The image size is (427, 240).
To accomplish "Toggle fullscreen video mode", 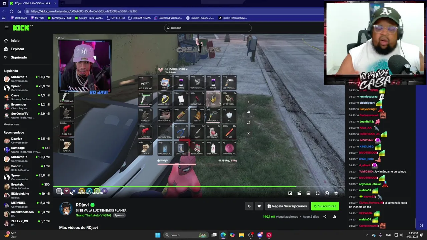I will tap(318, 193).
